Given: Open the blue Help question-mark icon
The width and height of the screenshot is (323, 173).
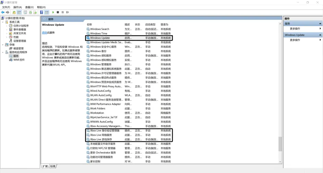Looking at the screenshot, I should click(41, 12).
